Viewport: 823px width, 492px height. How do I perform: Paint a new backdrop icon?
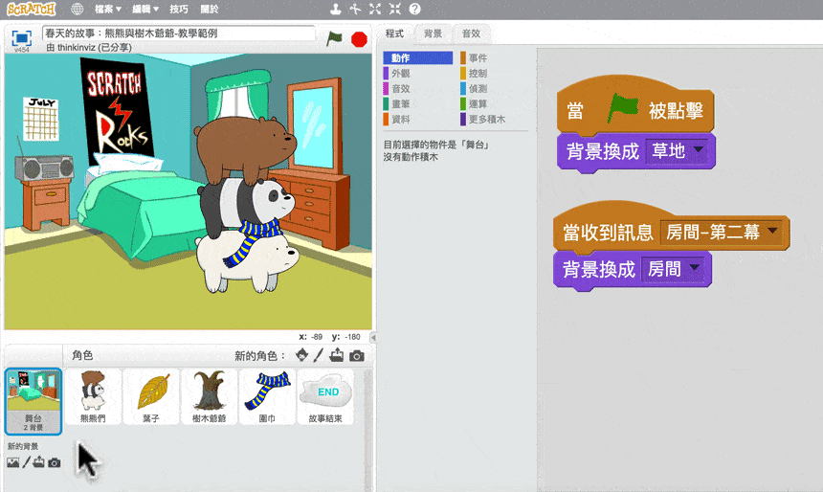pos(26,462)
